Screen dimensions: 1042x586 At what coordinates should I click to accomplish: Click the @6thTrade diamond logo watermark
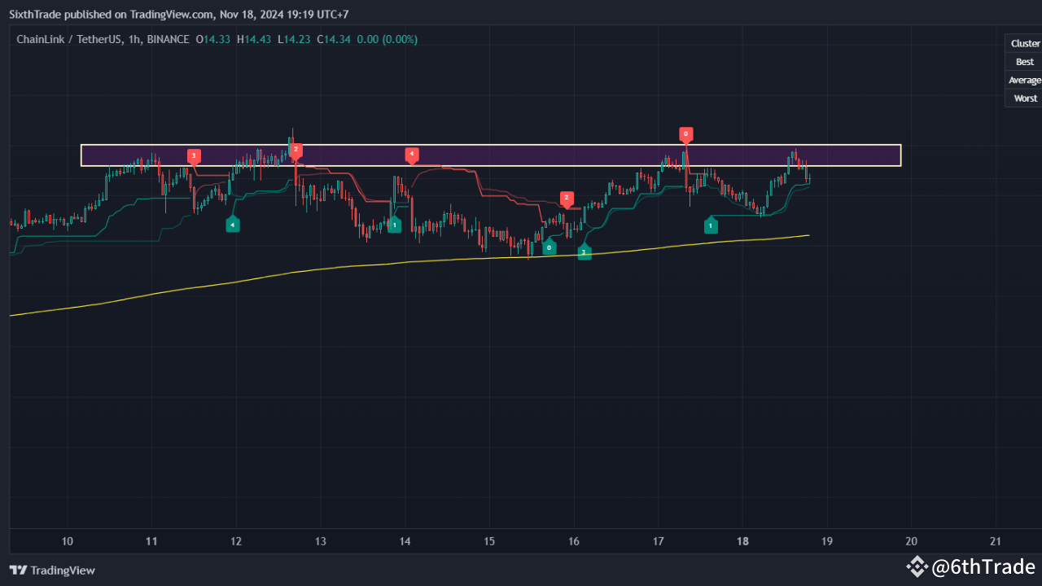point(917,566)
